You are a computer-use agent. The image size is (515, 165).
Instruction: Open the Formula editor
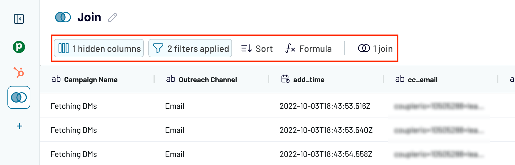click(308, 48)
